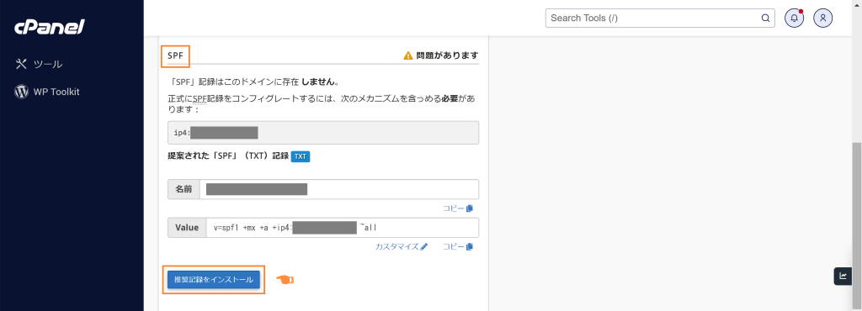Copy the 名前 record with コピー link
Image resolution: width=862 pixels, height=311 pixels.
tap(458, 208)
